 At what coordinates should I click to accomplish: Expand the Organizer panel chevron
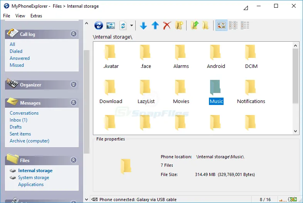73,85
